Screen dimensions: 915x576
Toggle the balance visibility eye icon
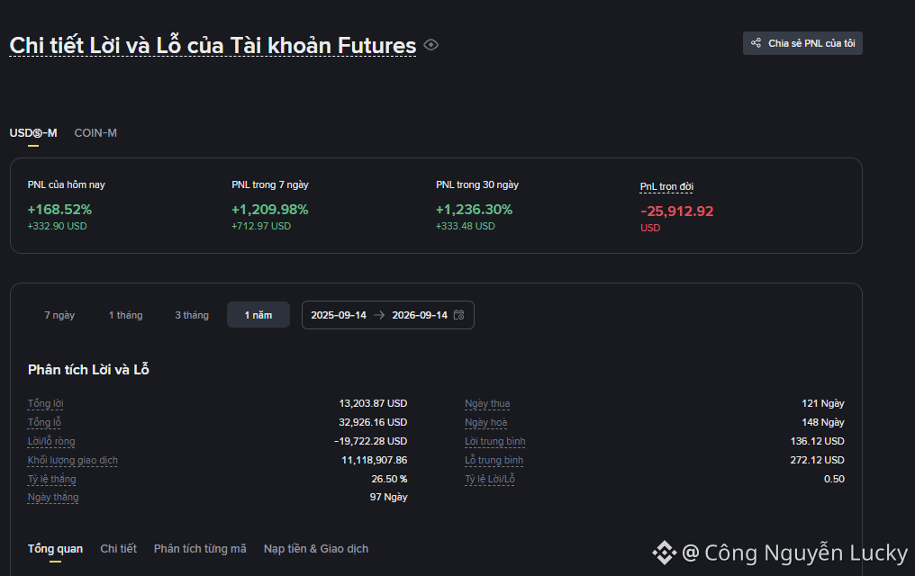pos(430,45)
